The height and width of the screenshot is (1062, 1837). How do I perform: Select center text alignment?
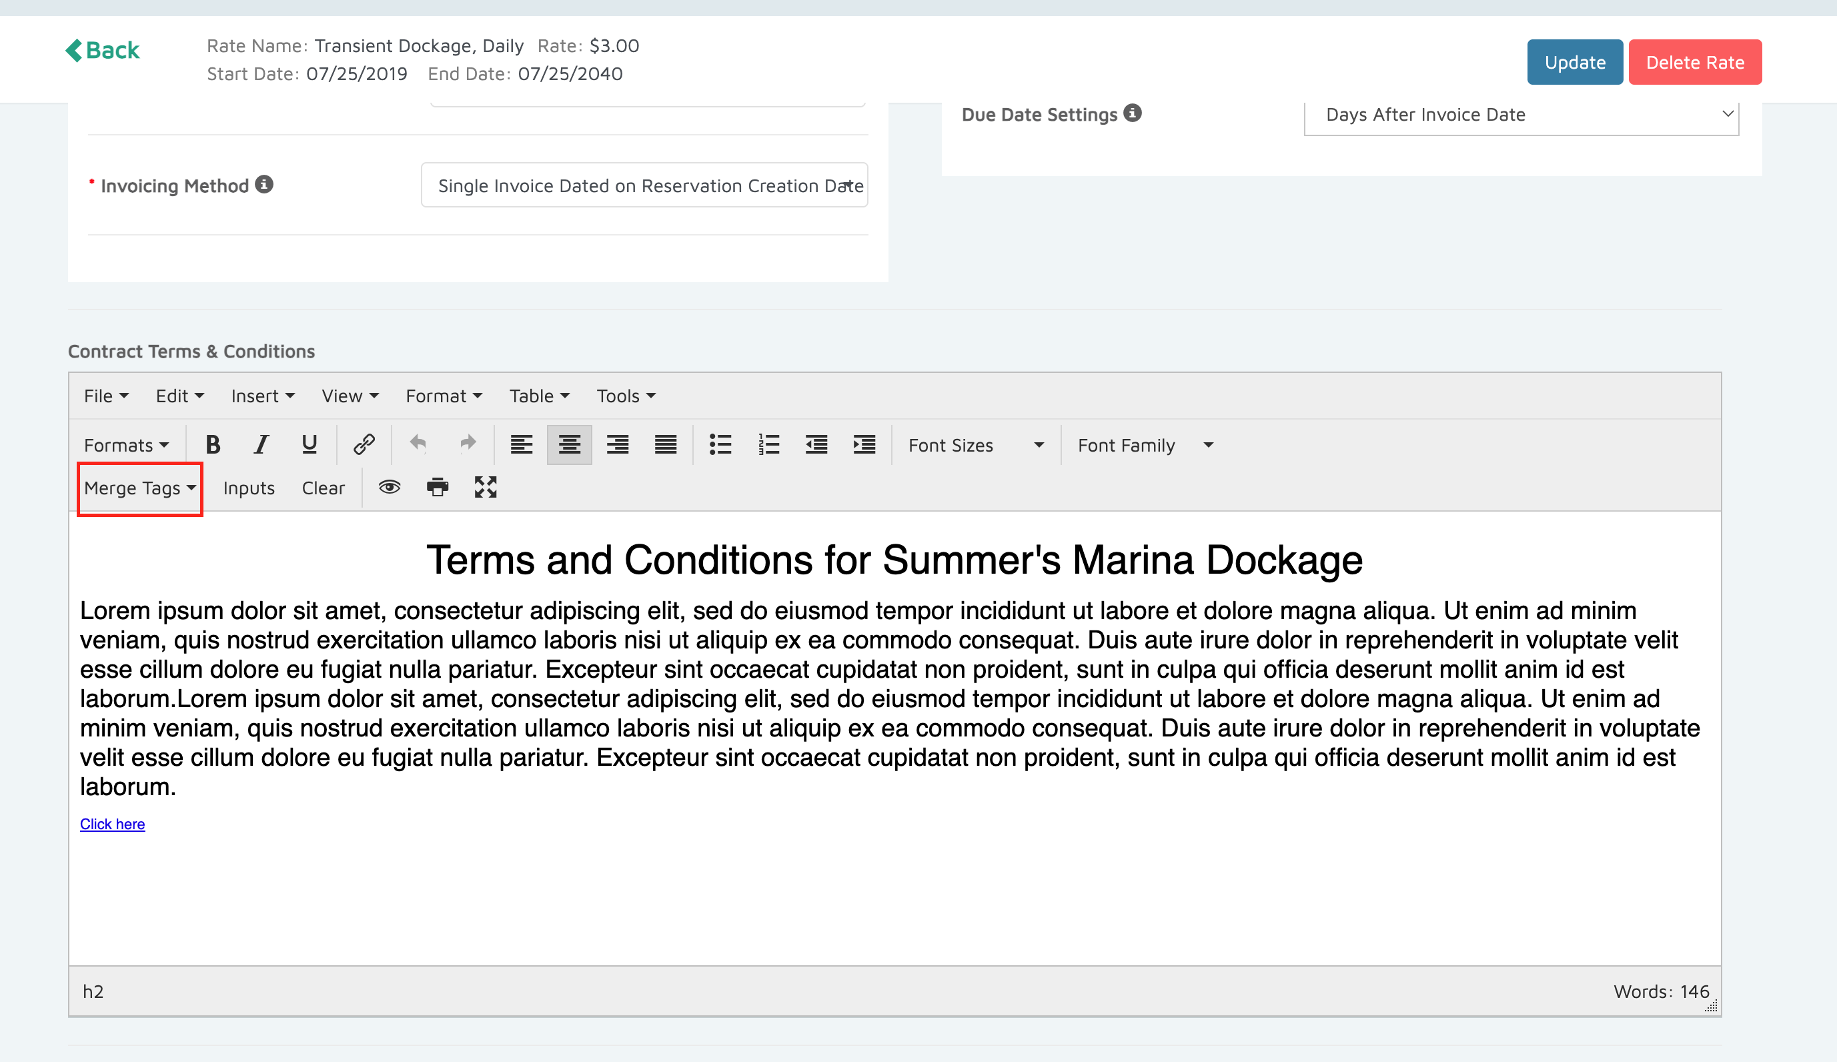[570, 445]
